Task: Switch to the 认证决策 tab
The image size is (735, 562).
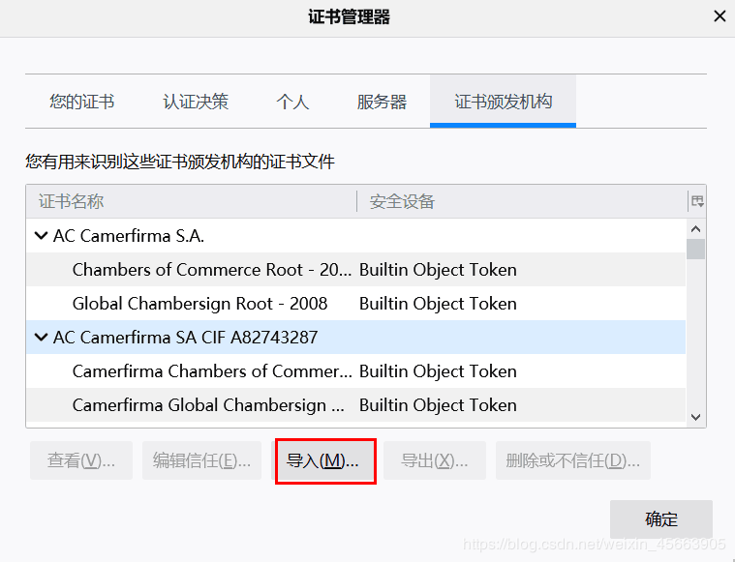Action: click(x=196, y=102)
